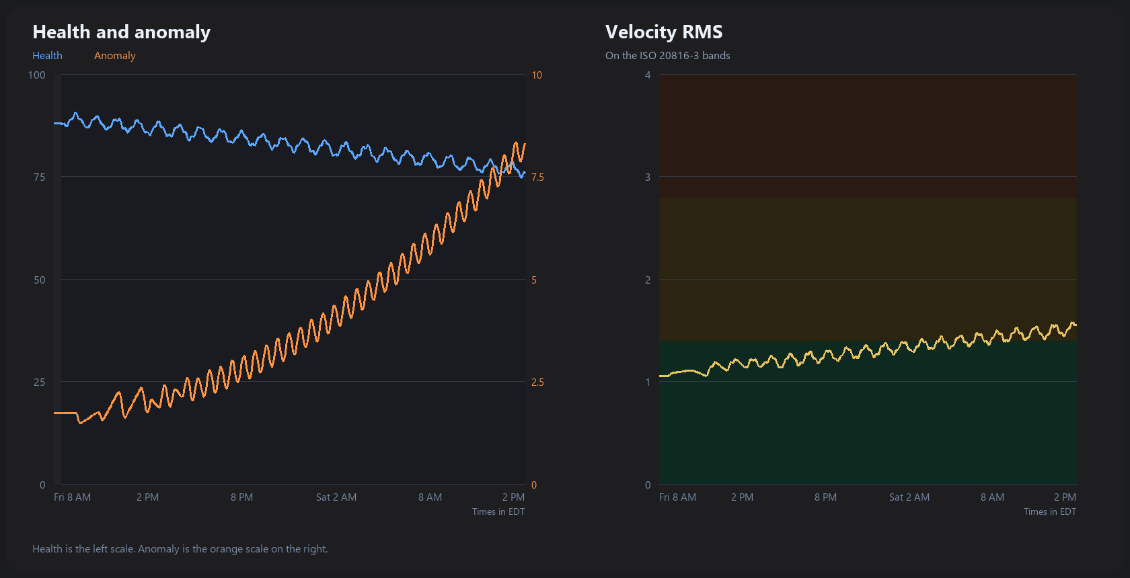This screenshot has width=1130, height=578.
Task: Click 'Times in EDT' under the health chart
Action: (x=498, y=512)
